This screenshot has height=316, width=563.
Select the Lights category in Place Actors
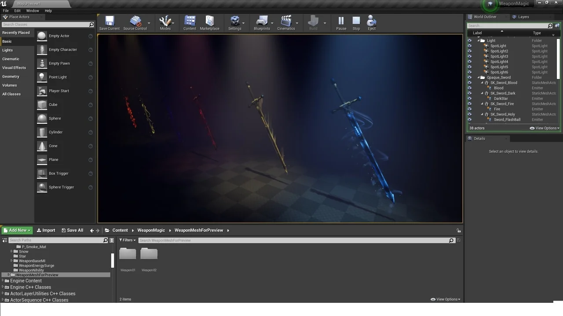coord(7,50)
